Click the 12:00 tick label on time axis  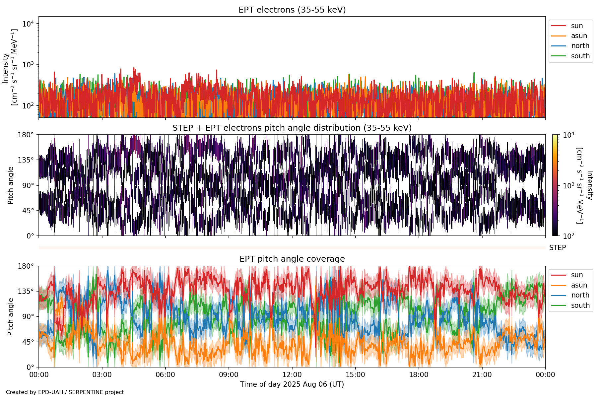click(292, 375)
